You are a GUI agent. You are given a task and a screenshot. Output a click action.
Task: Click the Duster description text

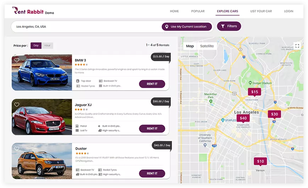coord(117,159)
